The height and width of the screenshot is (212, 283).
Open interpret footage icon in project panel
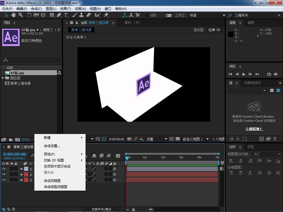[x=4, y=139]
